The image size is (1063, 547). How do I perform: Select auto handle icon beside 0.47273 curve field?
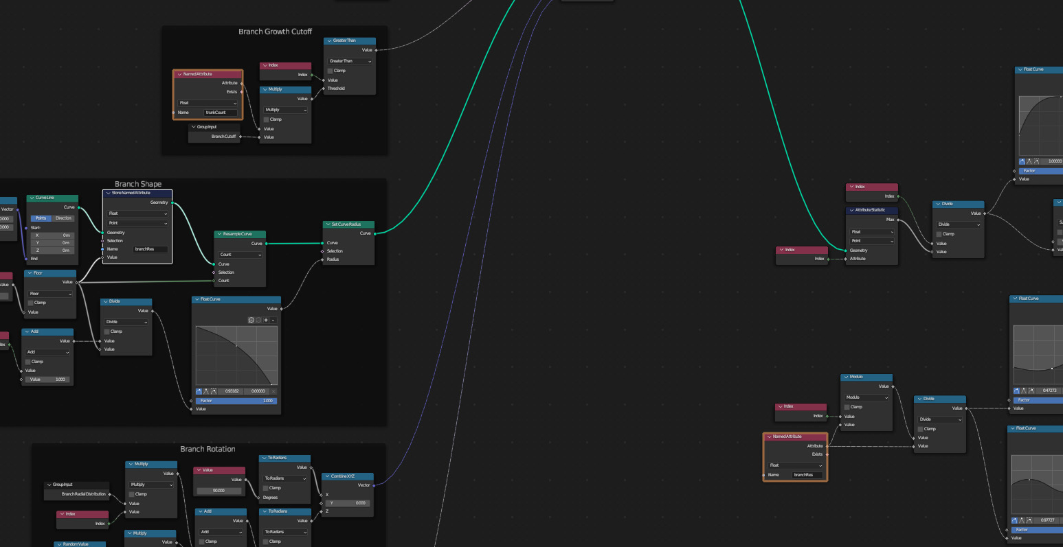1017,391
